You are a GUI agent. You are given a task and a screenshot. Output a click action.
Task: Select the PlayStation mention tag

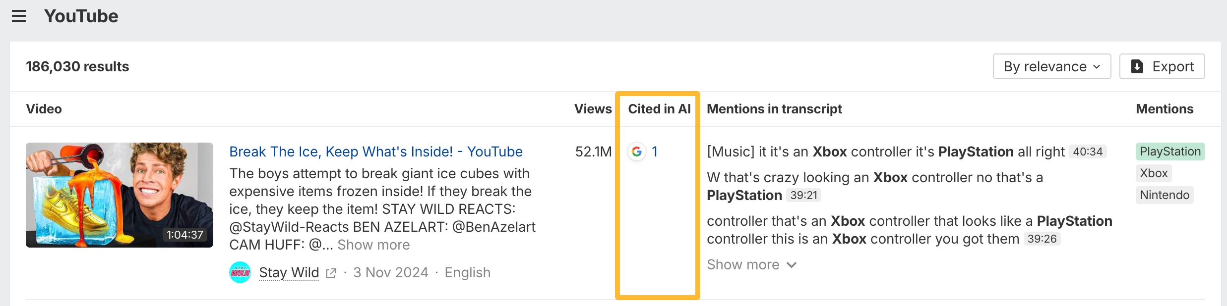pyautogui.click(x=1170, y=152)
